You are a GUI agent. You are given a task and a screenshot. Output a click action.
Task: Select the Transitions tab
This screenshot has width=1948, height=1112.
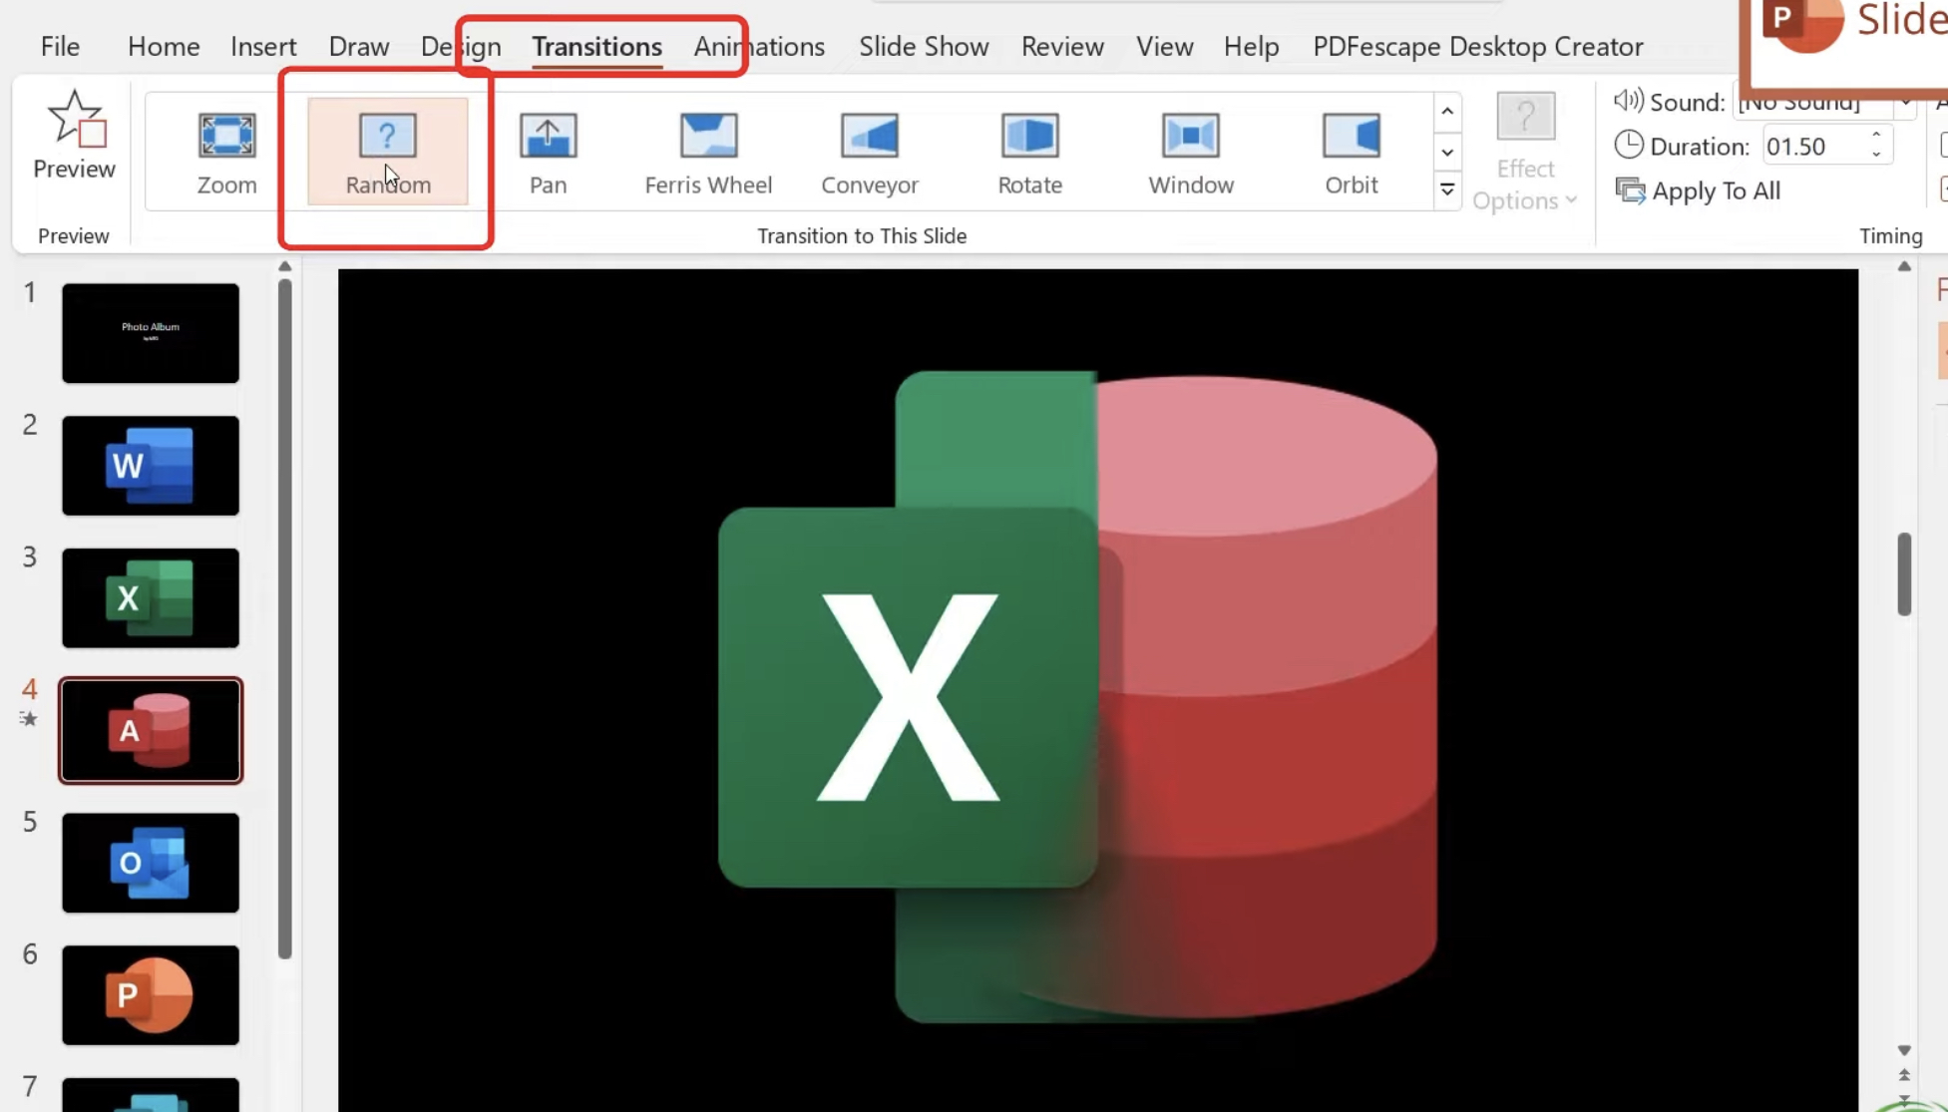596,47
